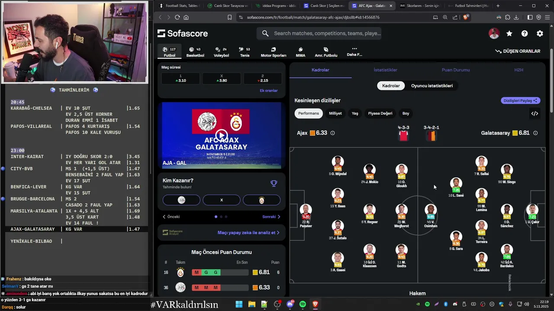554x311 pixels.
Task: Open the browser extensions puzzle icon
Action: [507, 17]
